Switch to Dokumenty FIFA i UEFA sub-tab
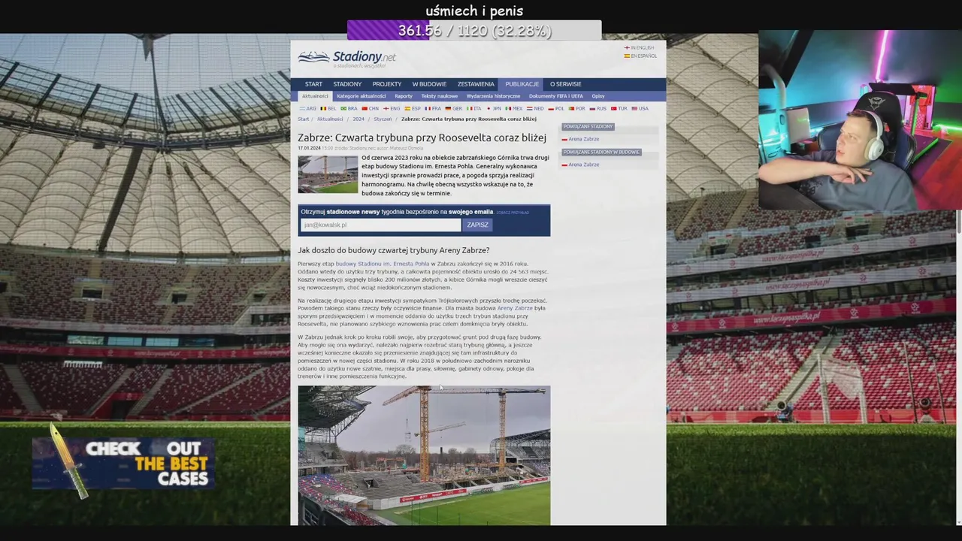The width and height of the screenshot is (962, 541). coord(555,96)
